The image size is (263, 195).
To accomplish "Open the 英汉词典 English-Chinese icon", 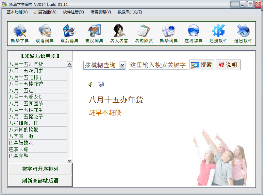I will tap(94, 33).
